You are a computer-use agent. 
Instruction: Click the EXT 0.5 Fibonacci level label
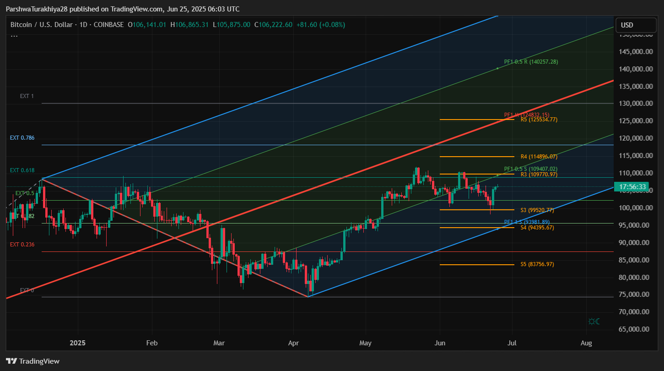tap(25, 193)
